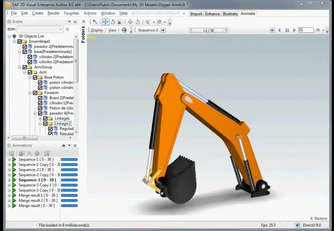Toggle the Forearm checkbox

[x=35, y=93]
